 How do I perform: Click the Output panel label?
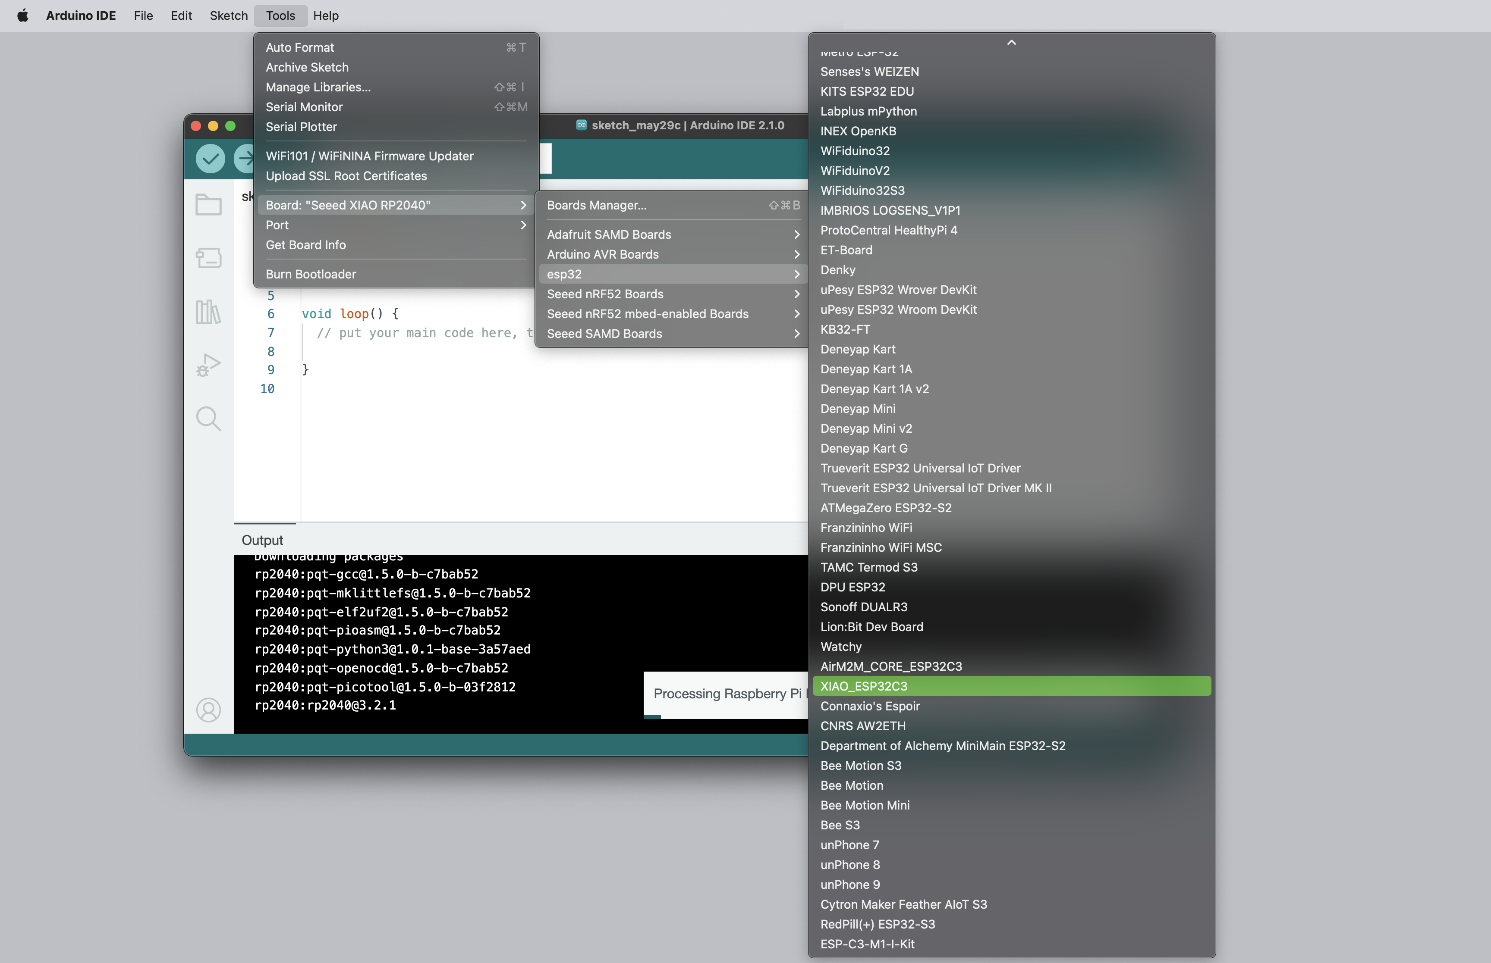click(x=262, y=540)
